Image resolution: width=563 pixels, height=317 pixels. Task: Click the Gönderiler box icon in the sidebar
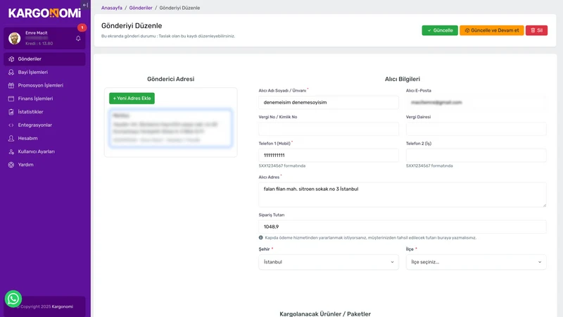[11, 59]
